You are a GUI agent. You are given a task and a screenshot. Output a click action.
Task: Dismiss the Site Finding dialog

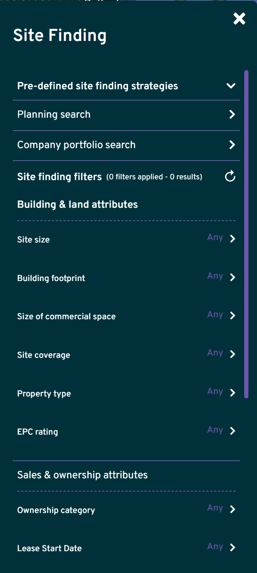[239, 19]
